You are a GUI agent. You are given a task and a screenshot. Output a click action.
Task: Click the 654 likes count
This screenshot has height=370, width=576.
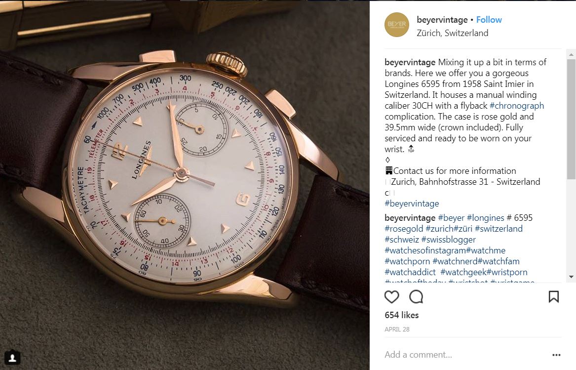tap(401, 315)
